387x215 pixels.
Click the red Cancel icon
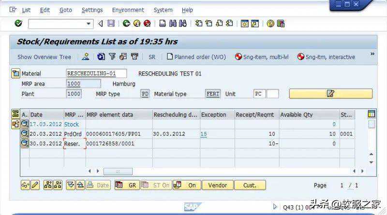pyautogui.click(x=147, y=23)
